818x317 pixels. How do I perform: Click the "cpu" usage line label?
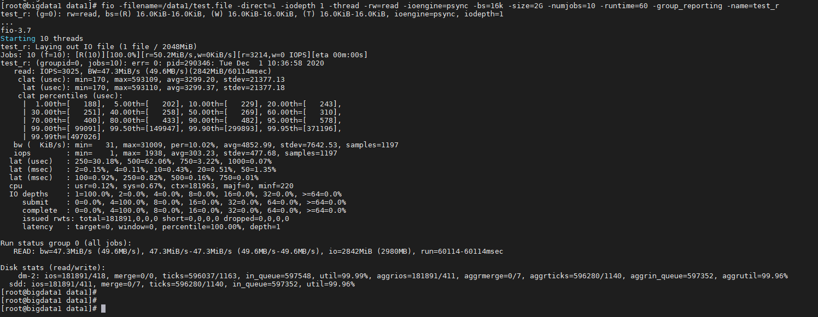click(16, 186)
